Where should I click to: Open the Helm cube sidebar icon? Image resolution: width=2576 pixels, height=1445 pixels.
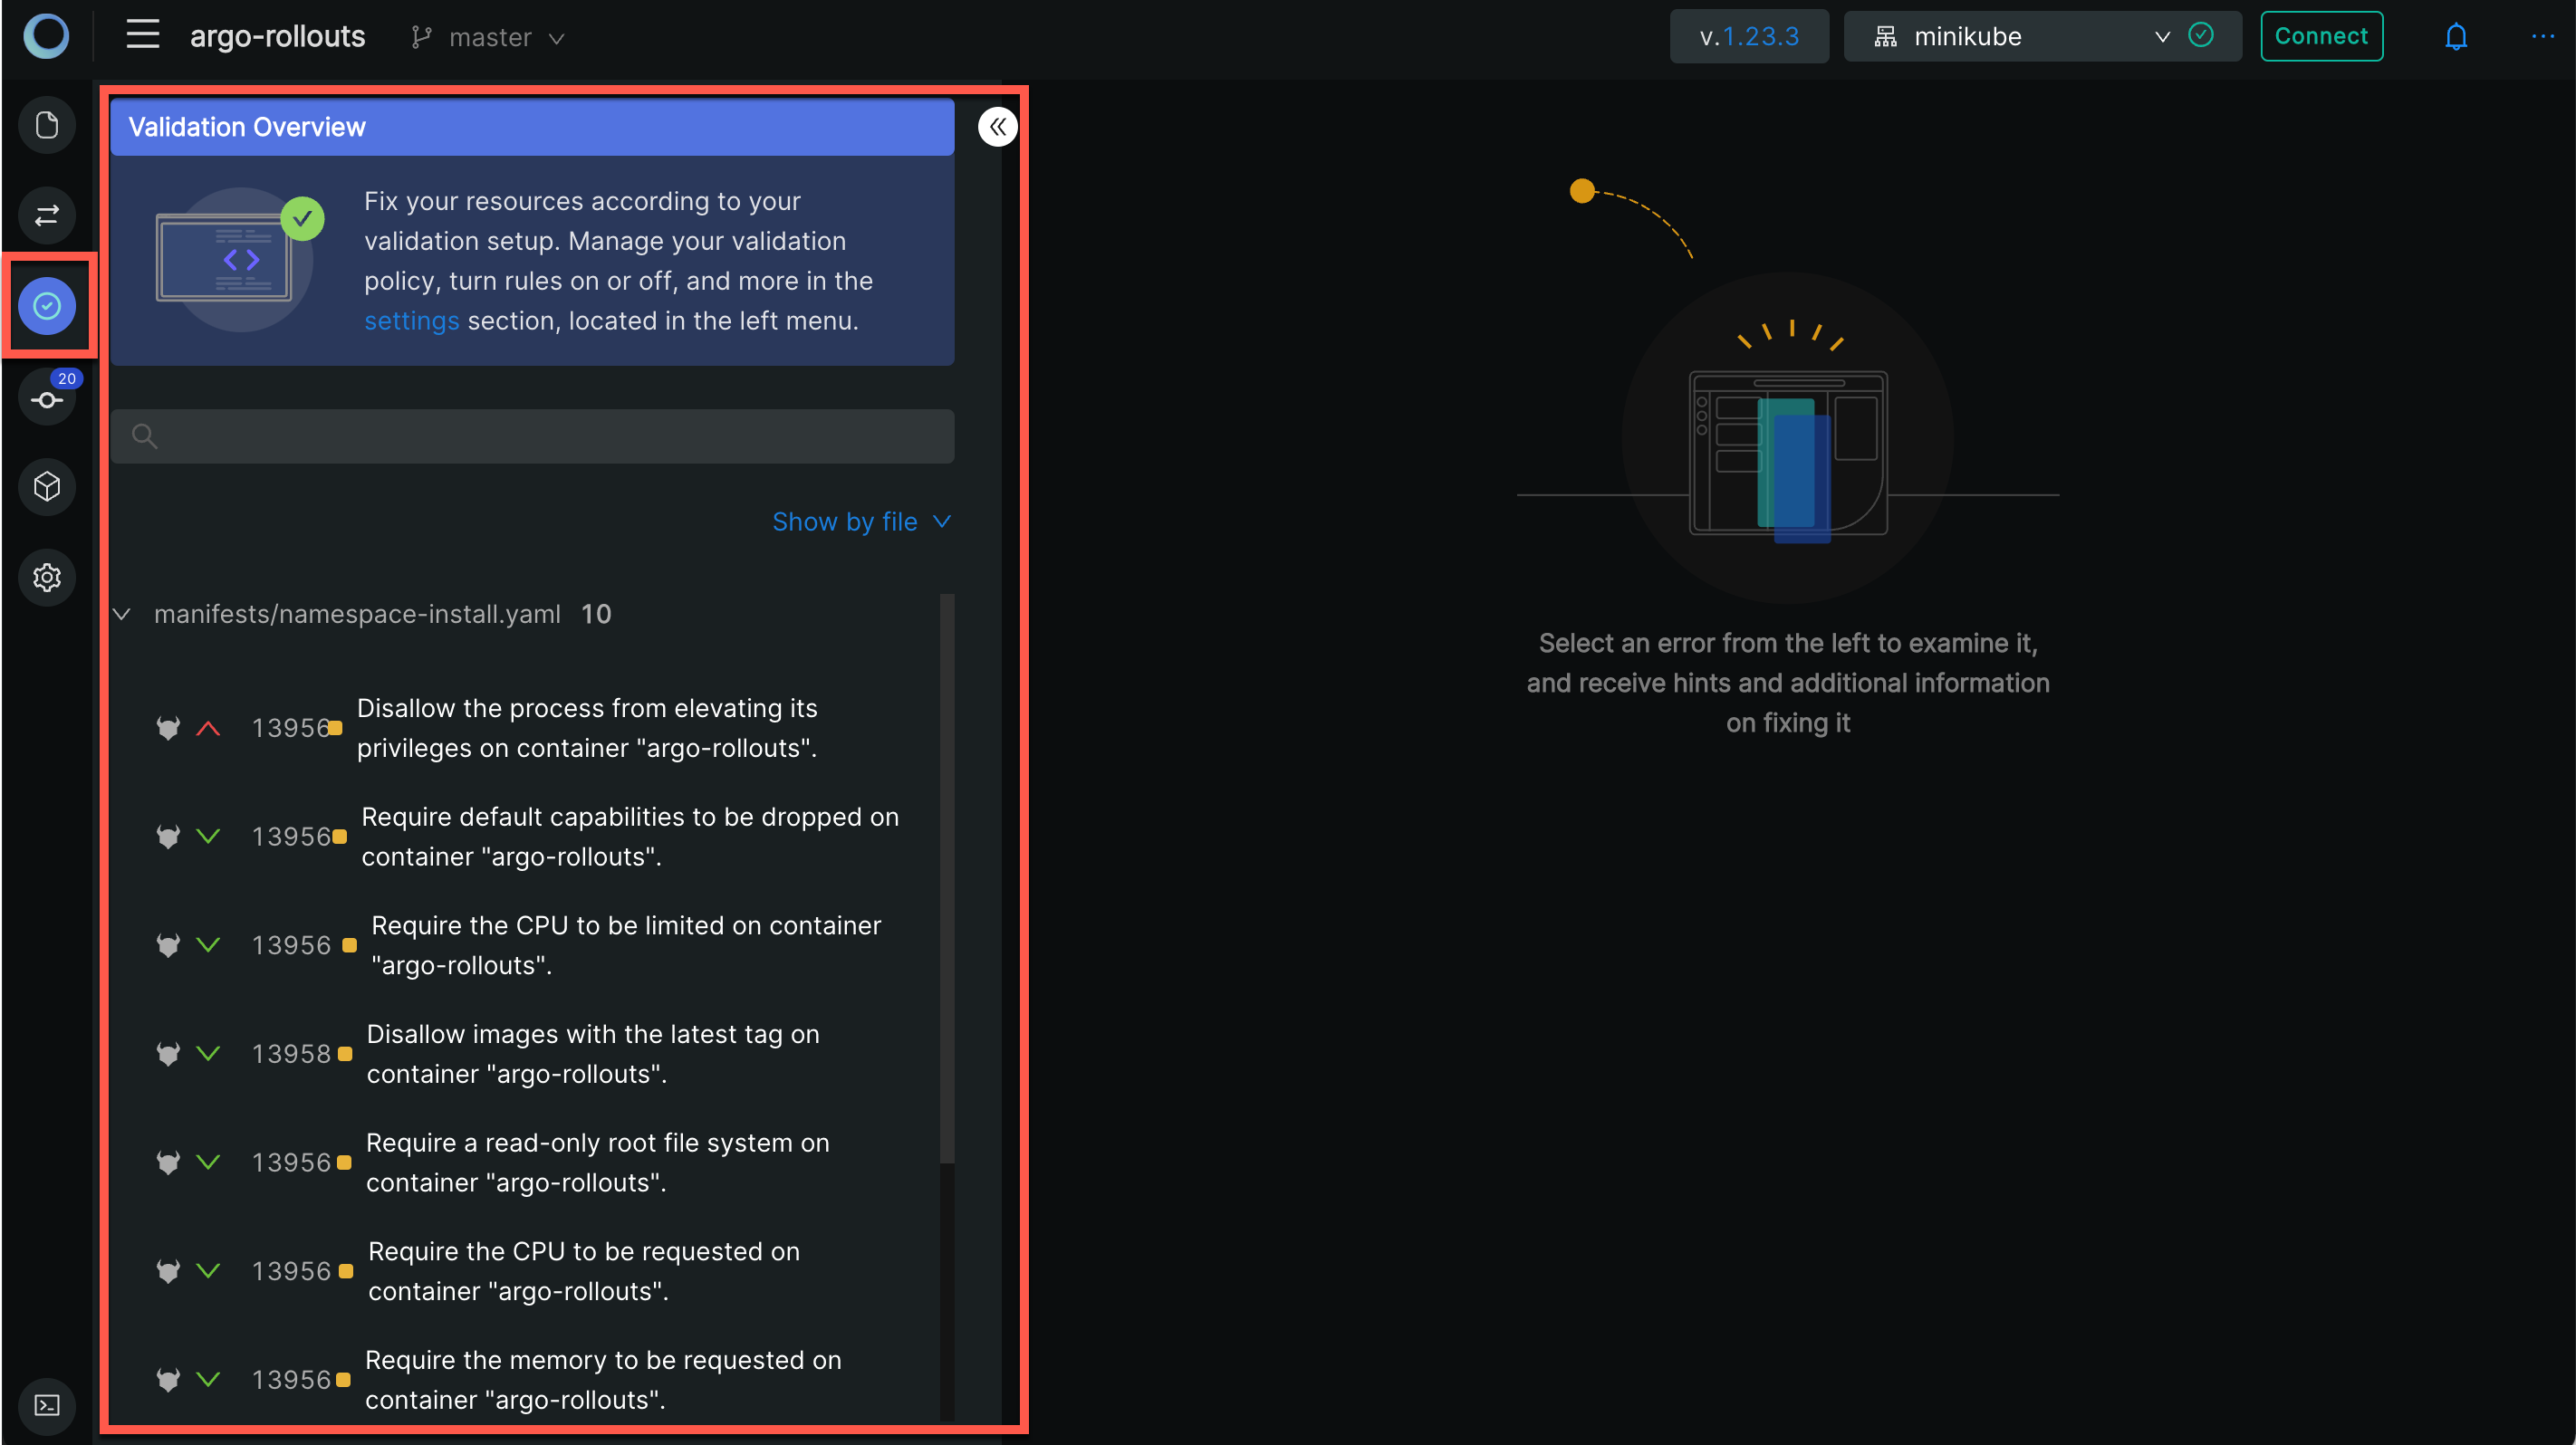pos(47,487)
